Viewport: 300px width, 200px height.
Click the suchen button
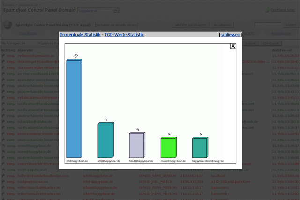(291, 25)
